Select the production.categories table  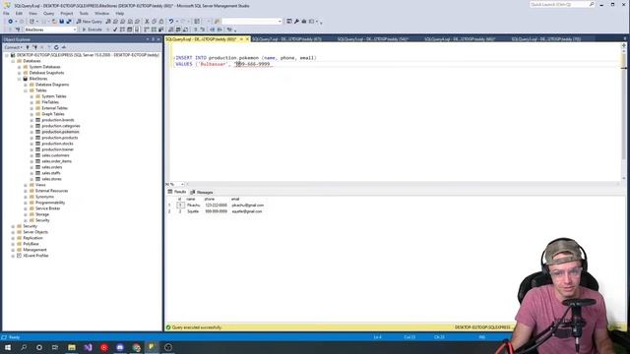61,126
